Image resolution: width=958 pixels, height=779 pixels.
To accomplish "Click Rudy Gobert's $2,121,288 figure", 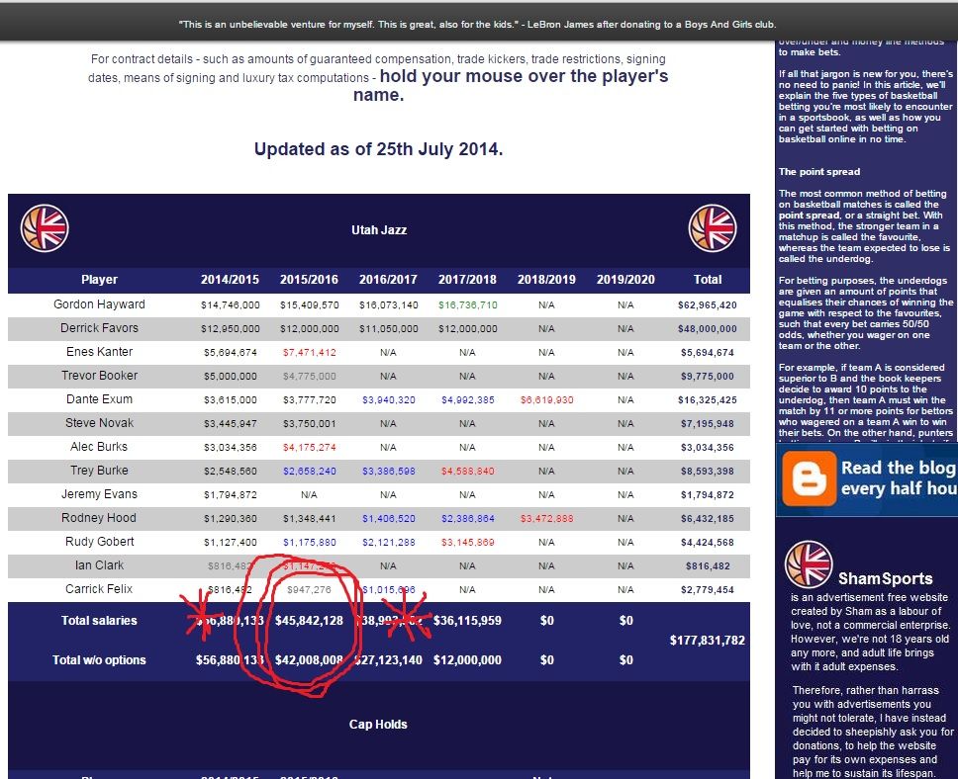I will 389,543.
